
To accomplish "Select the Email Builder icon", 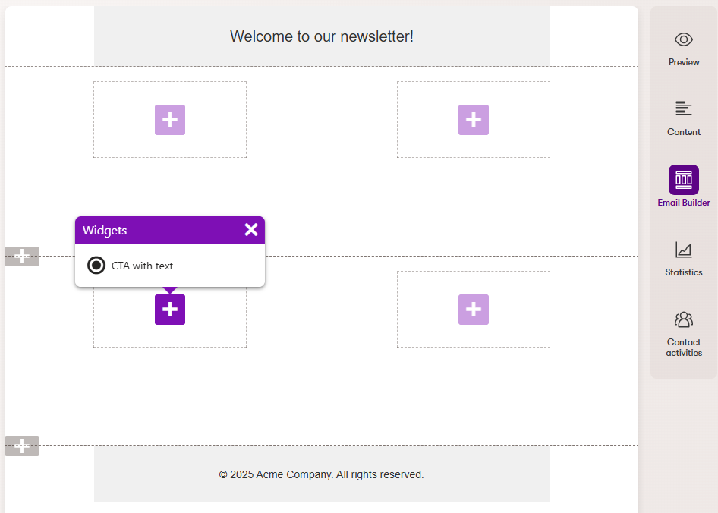I will tap(684, 180).
